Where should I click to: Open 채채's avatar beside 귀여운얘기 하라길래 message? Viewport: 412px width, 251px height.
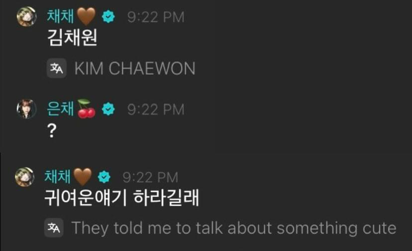coord(24,177)
